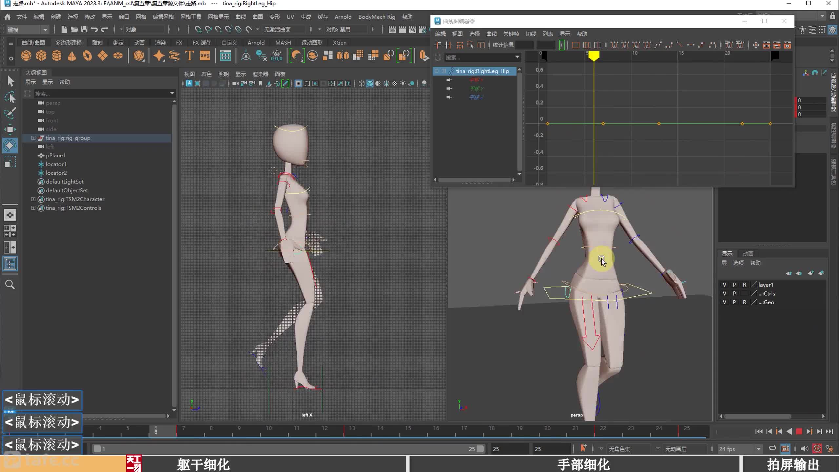Switch to 动画 tab in layer editor
Screen dimensions: 839x472
pos(748,254)
